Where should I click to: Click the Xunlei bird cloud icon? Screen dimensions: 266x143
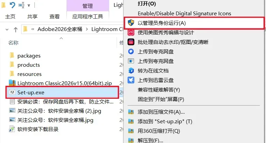[x=131, y=80]
